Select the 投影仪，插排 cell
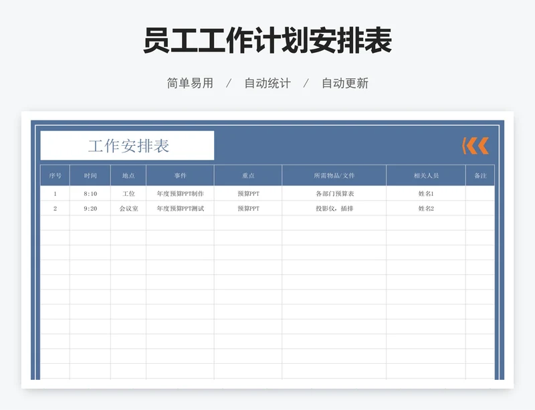The width and height of the screenshot is (535, 410). [x=334, y=208]
